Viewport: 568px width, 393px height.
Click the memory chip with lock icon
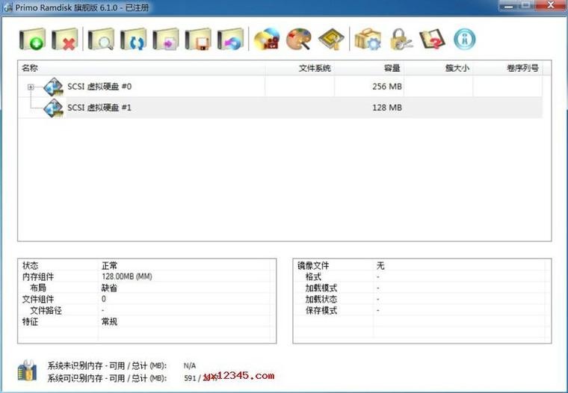(x=331, y=39)
